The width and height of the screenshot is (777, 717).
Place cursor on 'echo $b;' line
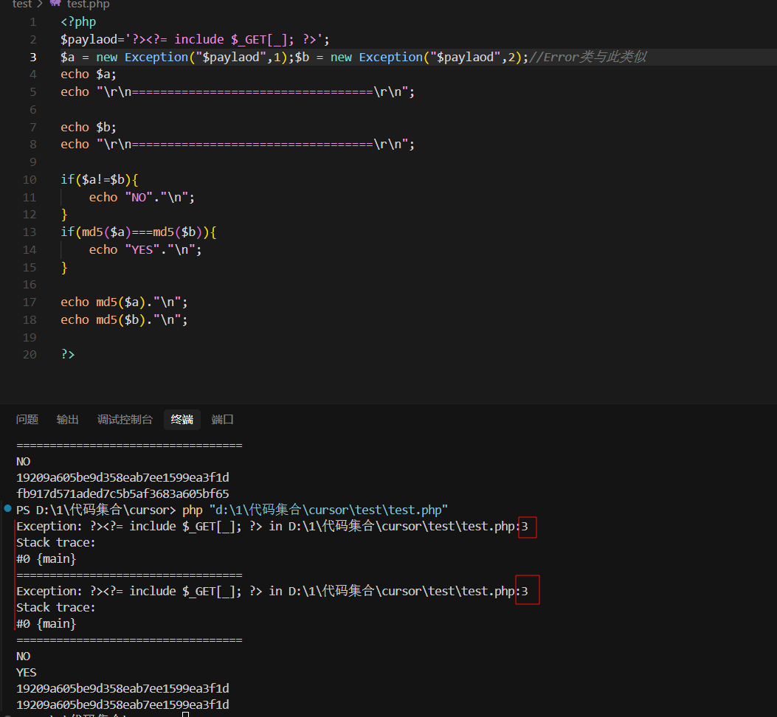[89, 128]
